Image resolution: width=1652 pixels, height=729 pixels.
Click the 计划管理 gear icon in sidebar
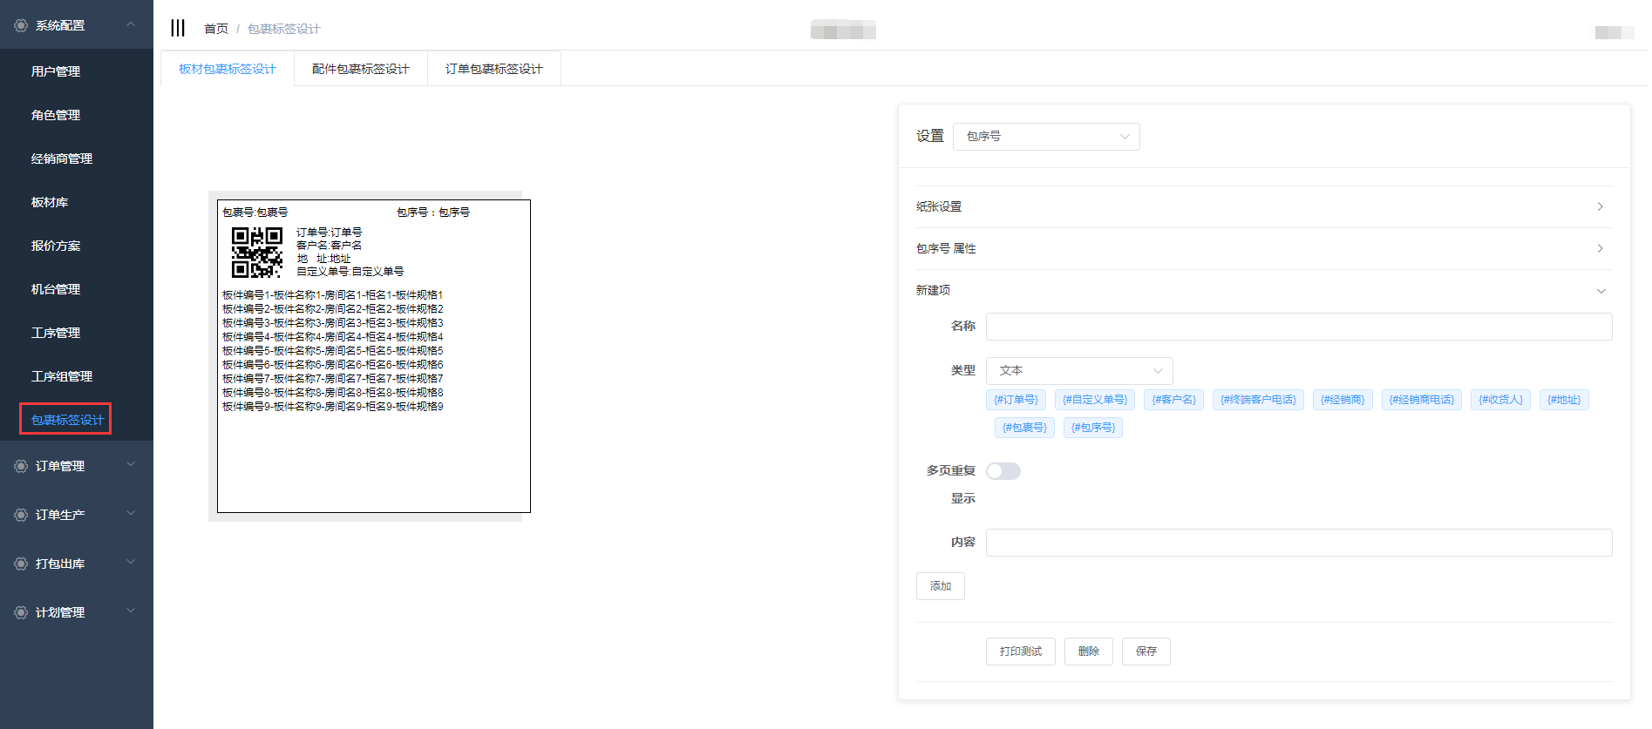[x=21, y=612]
